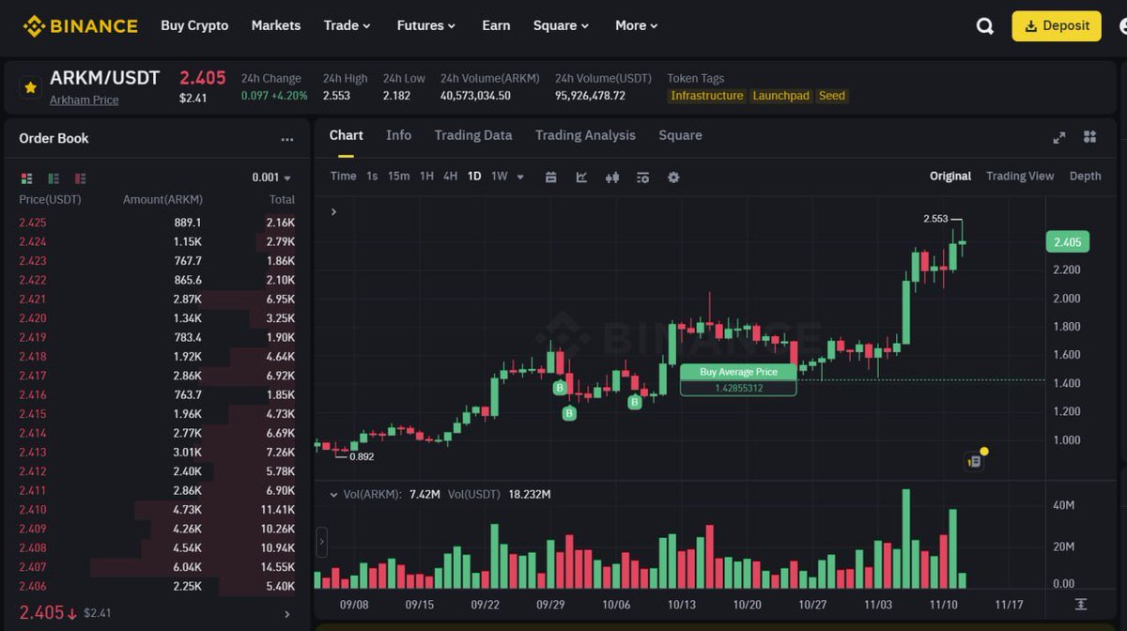
Task: Open the Binance logo home link
Action: 80,25
